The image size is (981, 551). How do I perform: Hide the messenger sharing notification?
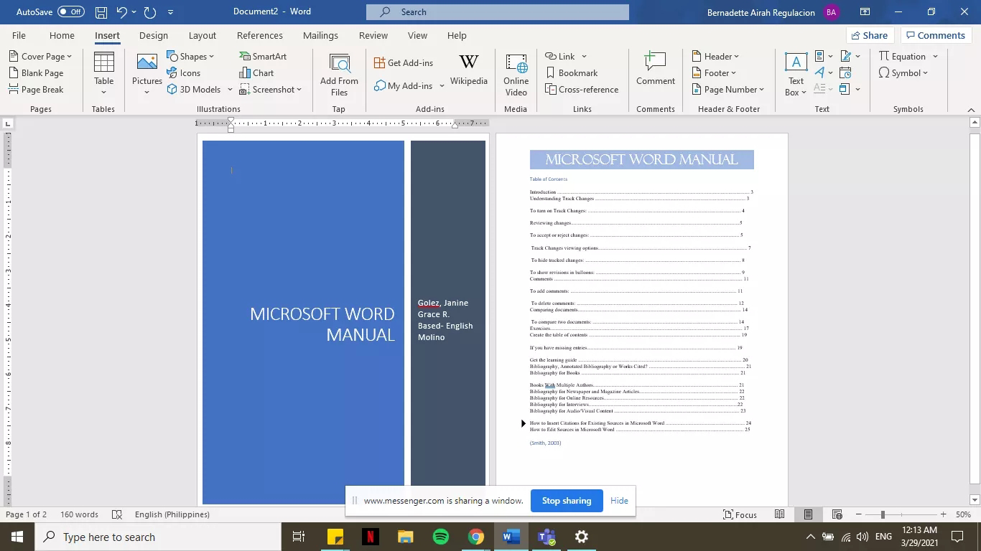point(619,501)
